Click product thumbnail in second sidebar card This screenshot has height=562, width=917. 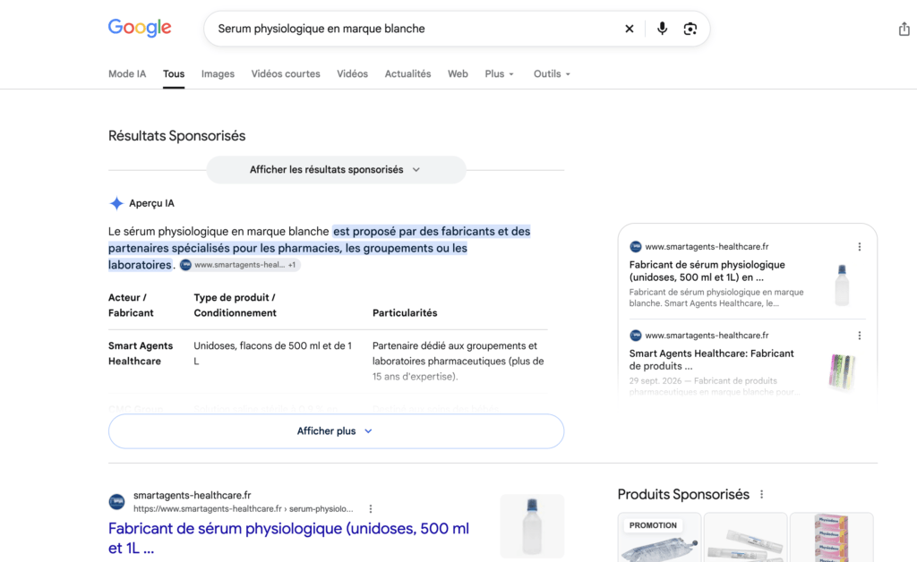click(x=842, y=371)
